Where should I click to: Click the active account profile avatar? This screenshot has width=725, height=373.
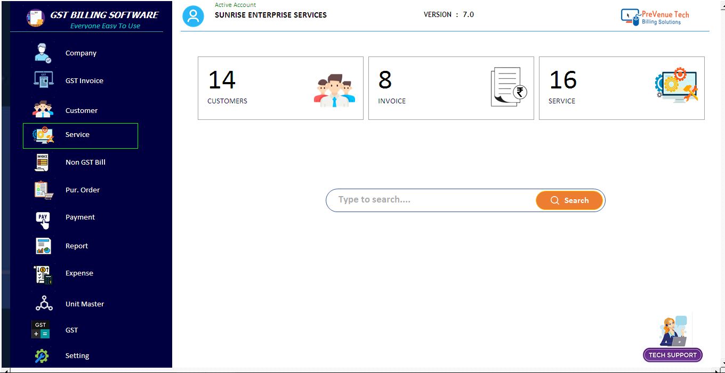pos(193,16)
